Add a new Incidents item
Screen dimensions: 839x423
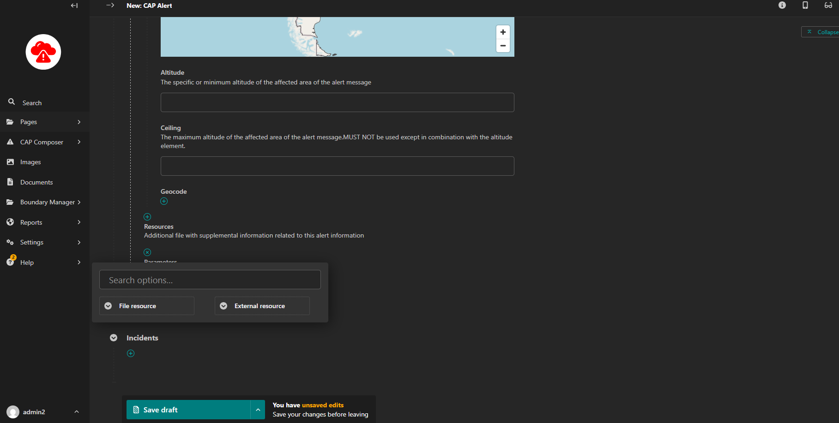[x=131, y=353]
